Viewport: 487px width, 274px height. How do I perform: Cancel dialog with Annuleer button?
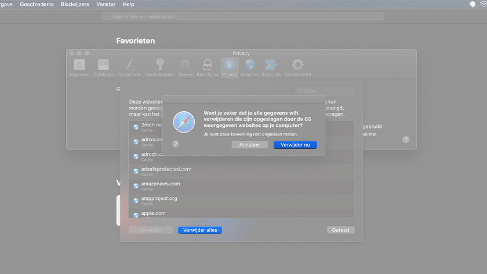pos(250,145)
